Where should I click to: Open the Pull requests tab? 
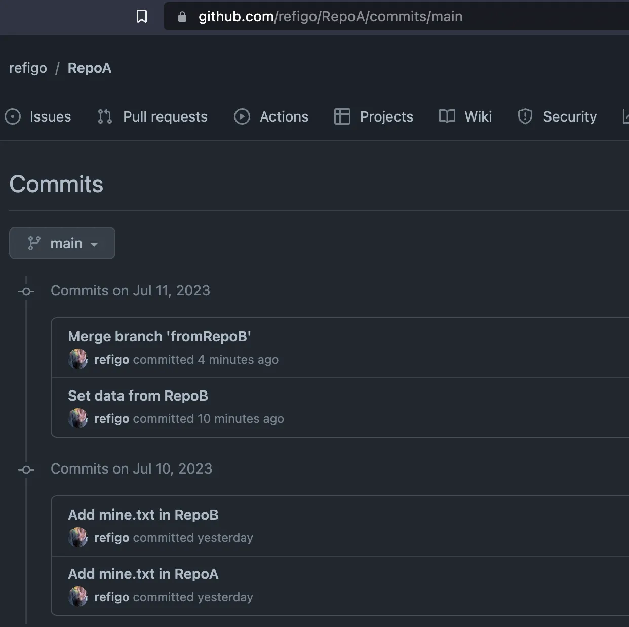152,117
